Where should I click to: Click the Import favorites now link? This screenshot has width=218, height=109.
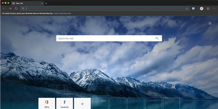(x=62, y=13)
